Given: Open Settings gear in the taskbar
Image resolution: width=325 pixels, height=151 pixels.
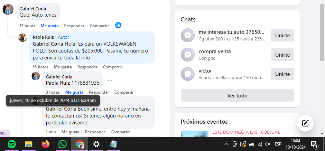Looking at the screenshot, I should [x=96, y=144].
